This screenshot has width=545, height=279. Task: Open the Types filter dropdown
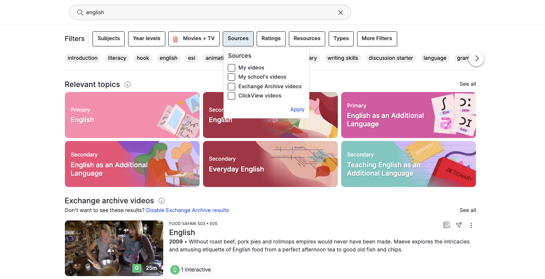pos(341,38)
